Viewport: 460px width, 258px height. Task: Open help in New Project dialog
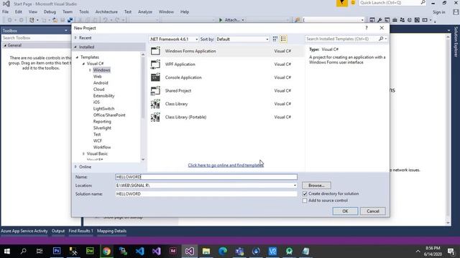click(x=366, y=28)
